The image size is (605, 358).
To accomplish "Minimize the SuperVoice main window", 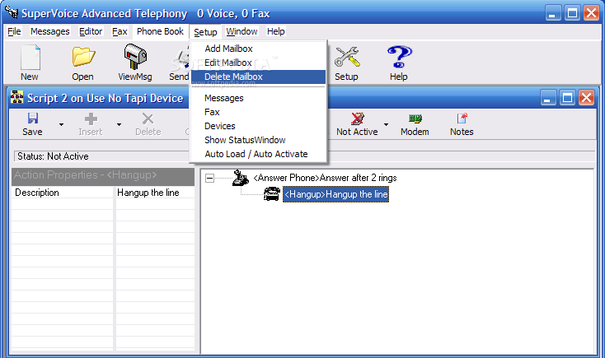I will pyautogui.click(x=553, y=12).
